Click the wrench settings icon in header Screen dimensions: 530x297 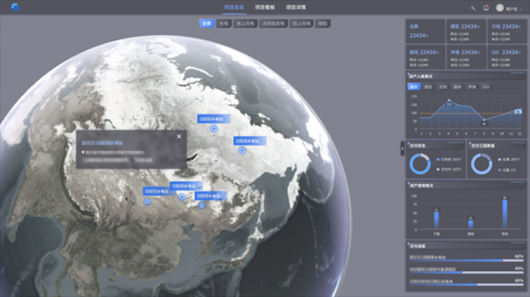[473, 8]
